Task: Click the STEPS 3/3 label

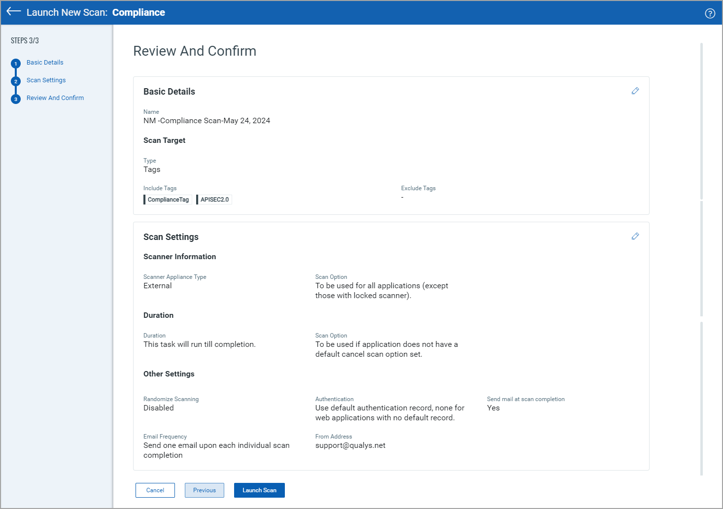Action: tap(25, 40)
